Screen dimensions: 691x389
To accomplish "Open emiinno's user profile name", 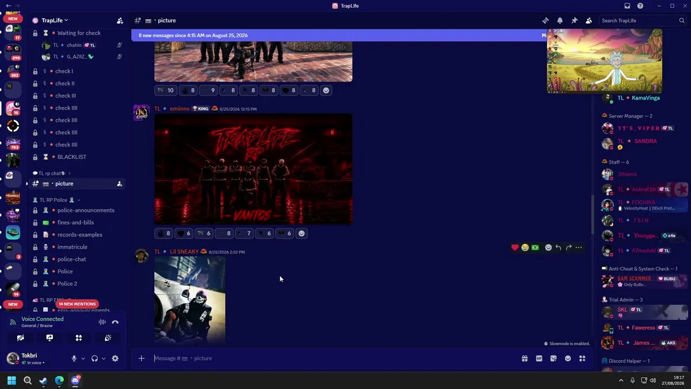I will pos(180,109).
